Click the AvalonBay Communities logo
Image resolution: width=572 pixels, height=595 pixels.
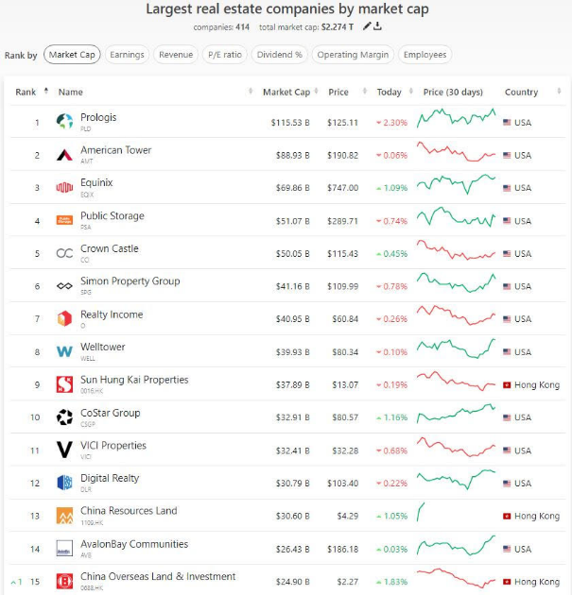click(x=64, y=549)
